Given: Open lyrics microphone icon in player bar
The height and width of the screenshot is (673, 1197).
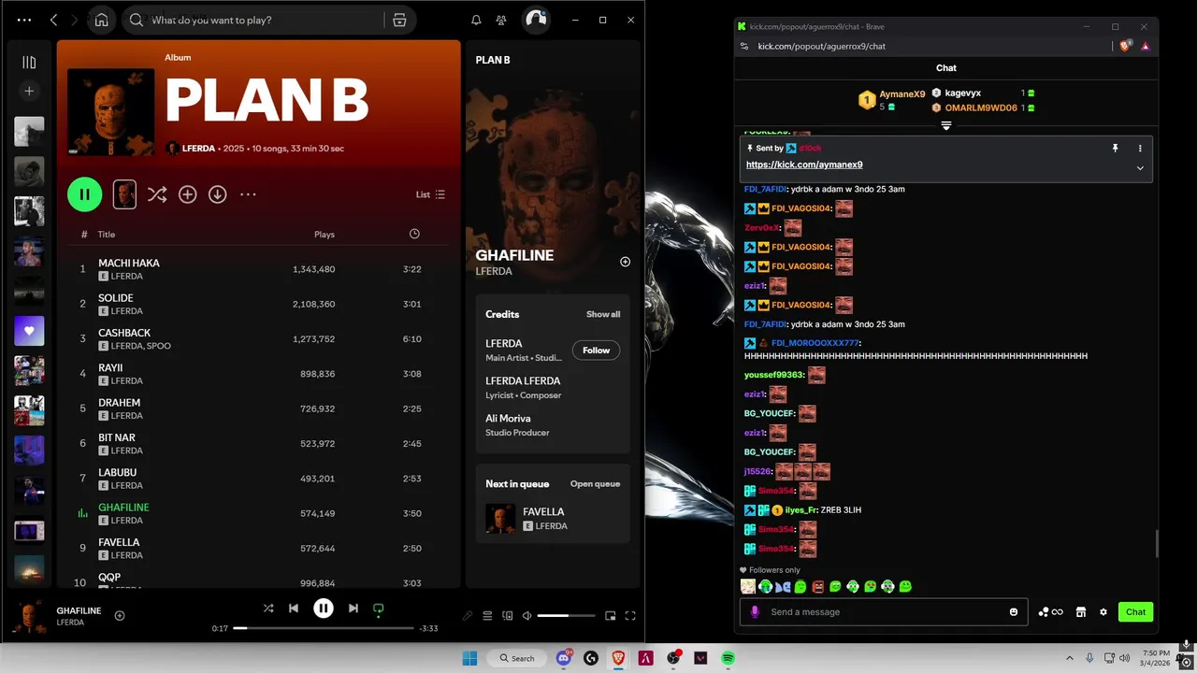Looking at the screenshot, I should pyautogui.click(x=468, y=616).
